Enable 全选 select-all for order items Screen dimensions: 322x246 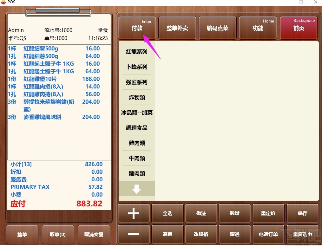point(167,213)
